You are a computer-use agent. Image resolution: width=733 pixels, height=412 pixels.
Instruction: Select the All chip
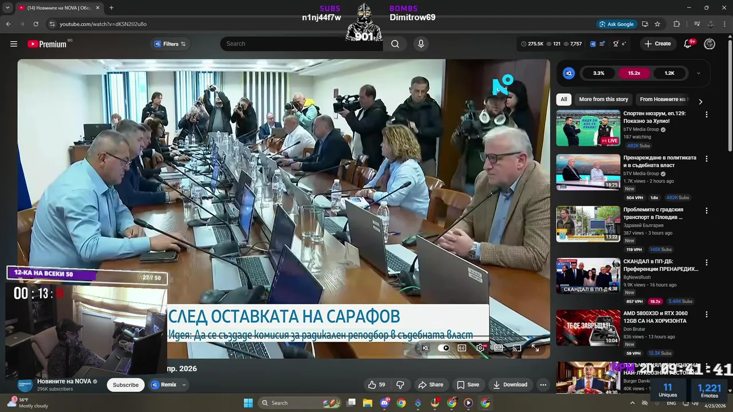click(563, 100)
